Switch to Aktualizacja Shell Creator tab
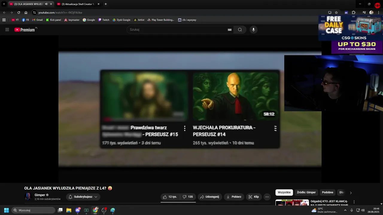The image size is (383, 215). click(x=78, y=4)
